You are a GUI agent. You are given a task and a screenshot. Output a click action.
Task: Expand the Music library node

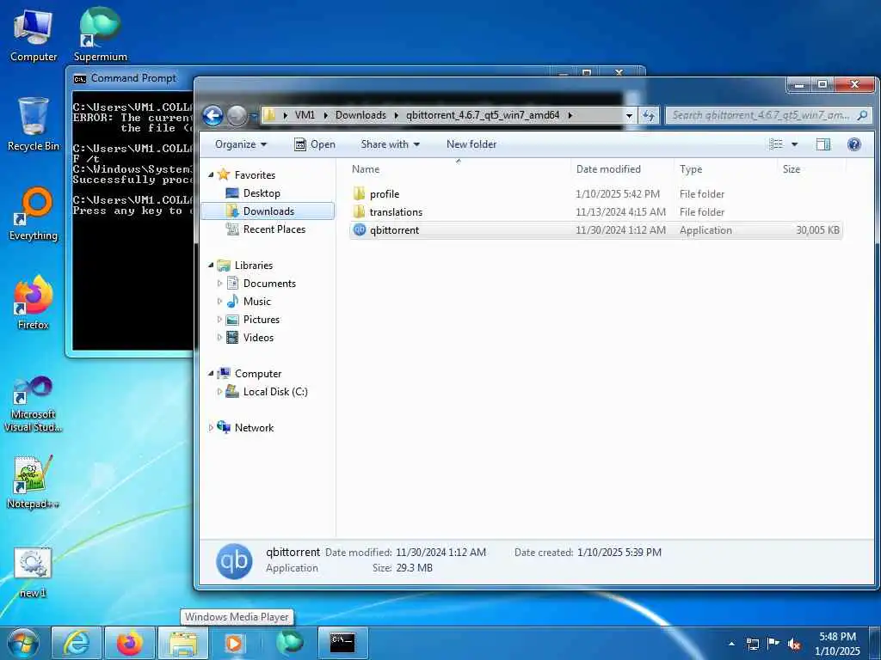point(219,302)
